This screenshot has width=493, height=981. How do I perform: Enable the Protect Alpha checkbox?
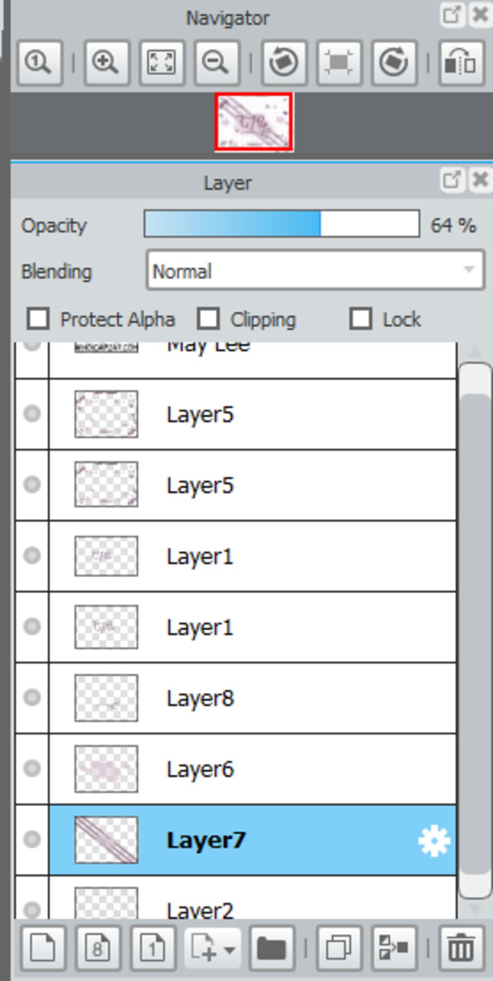coord(38,319)
